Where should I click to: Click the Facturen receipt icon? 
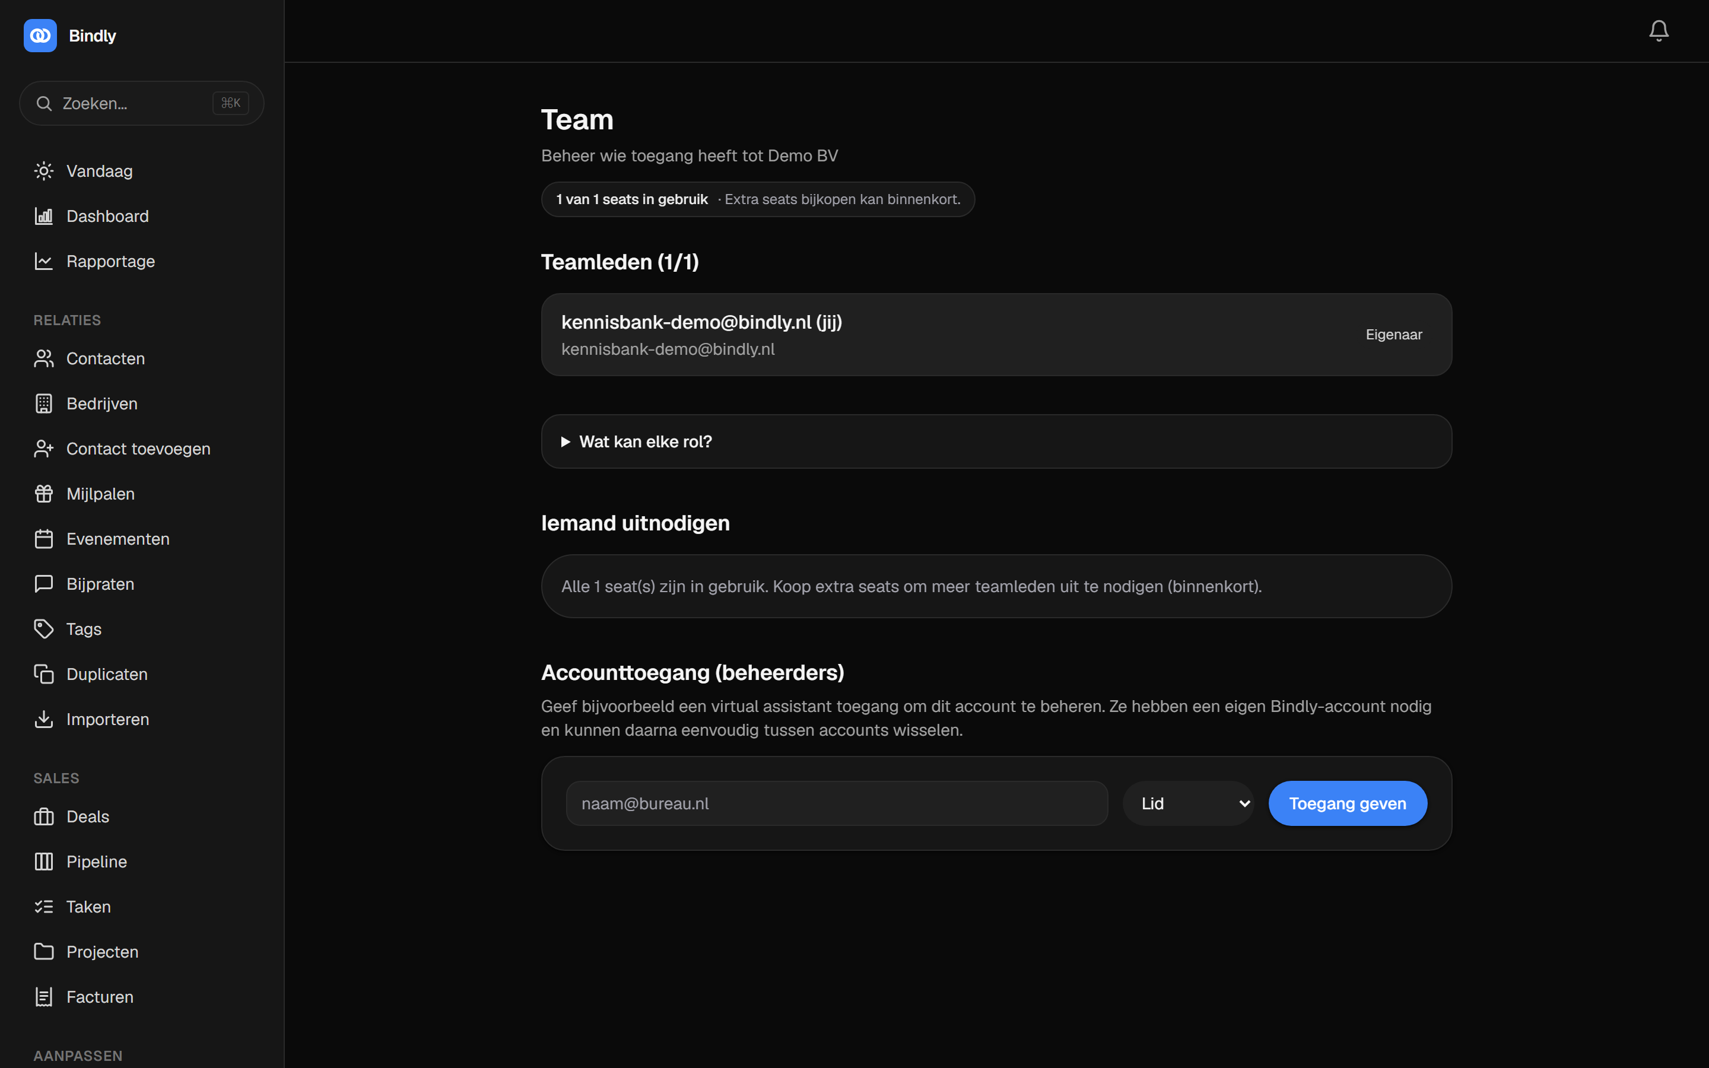click(44, 997)
